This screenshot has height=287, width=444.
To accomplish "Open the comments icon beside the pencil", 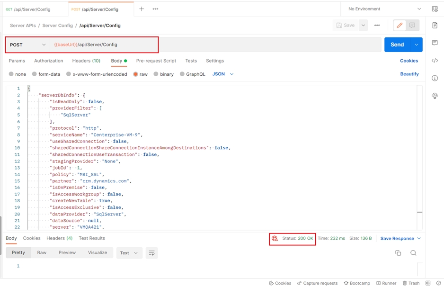I will point(412,26).
